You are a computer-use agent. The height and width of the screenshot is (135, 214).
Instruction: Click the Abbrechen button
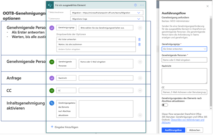[x=195, y=130]
